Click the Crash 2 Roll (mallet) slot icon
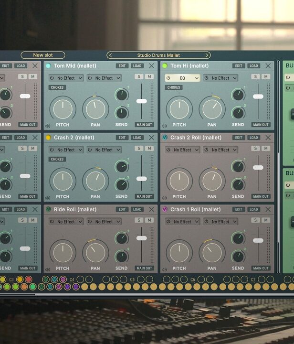The width and height of the screenshot is (294, 344). tap(165, 138)
